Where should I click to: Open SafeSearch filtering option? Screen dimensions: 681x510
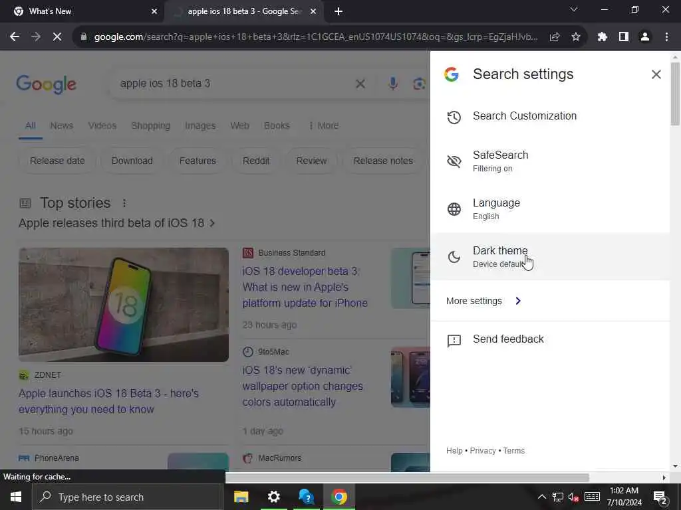pyautogui.click(x=550, y=161)
